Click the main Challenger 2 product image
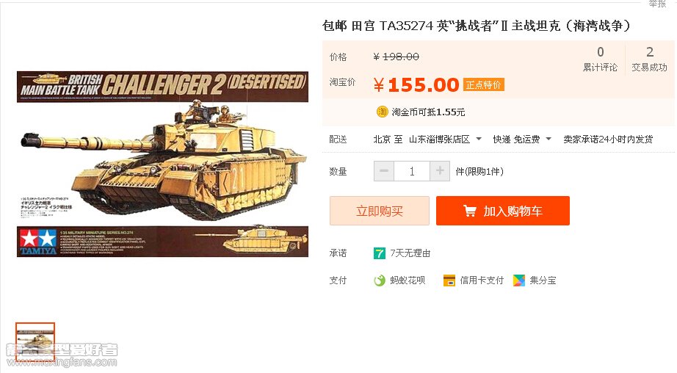The width and height of the screenshot is (677, 373). [163, 164]
